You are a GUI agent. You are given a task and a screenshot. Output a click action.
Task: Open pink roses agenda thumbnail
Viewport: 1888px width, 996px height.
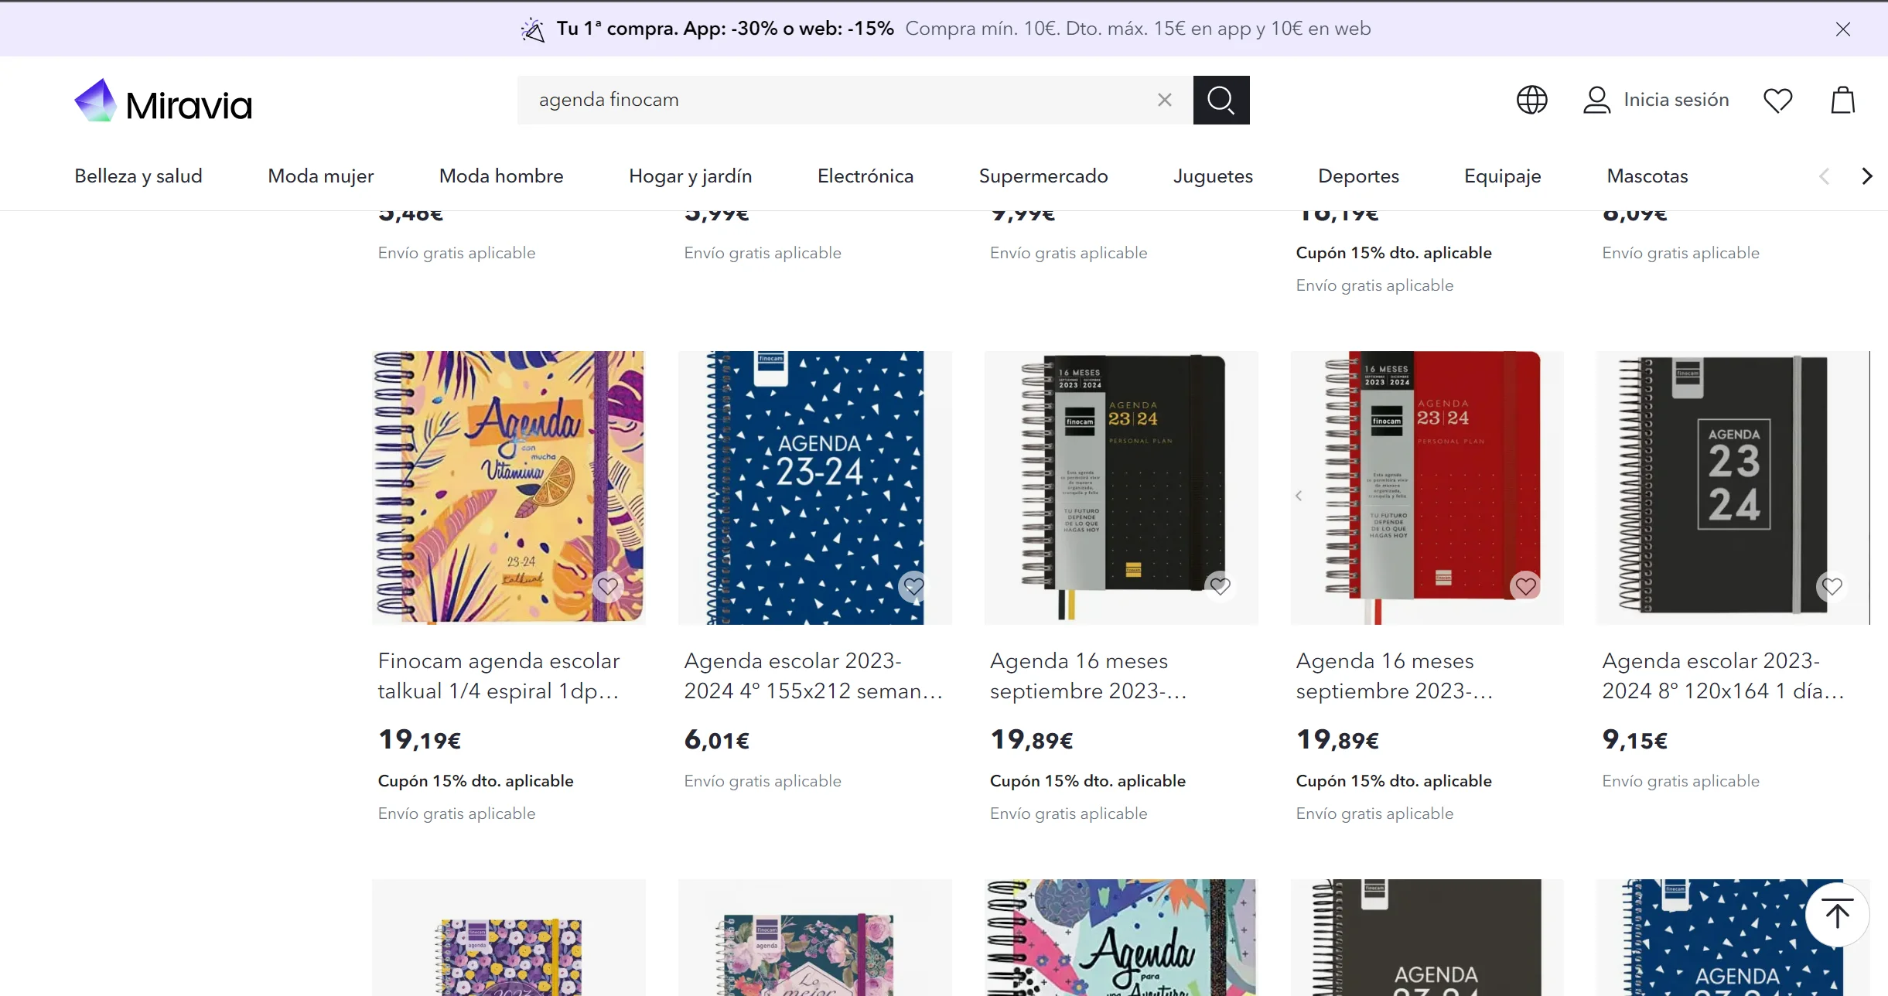pos(814,937)
